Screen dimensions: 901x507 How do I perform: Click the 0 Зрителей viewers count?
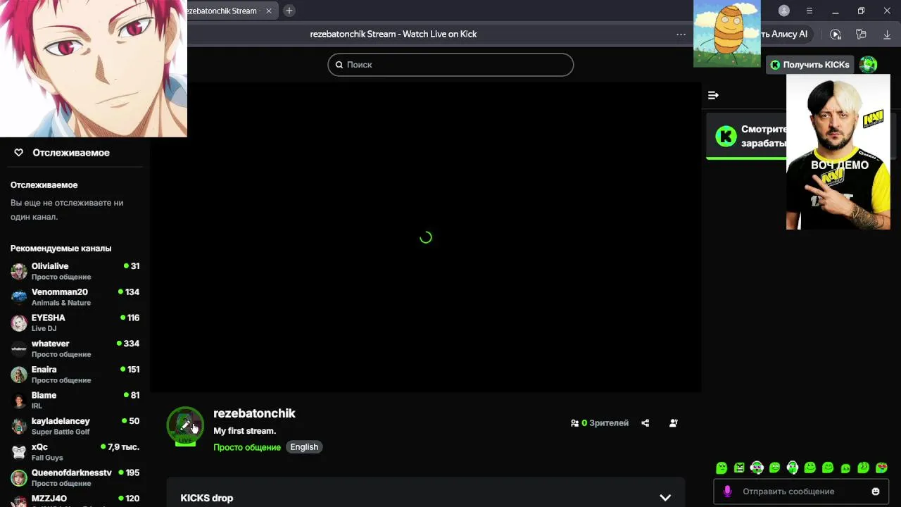click(600, 423)
